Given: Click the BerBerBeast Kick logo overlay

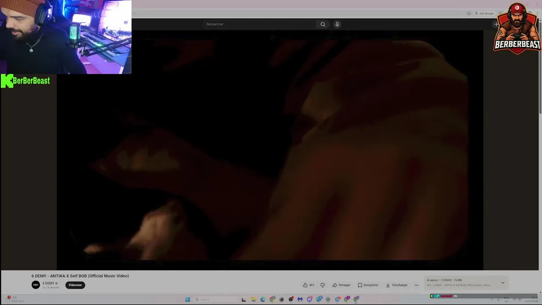Looking at the screenshot, I should (x=25, y=80).
